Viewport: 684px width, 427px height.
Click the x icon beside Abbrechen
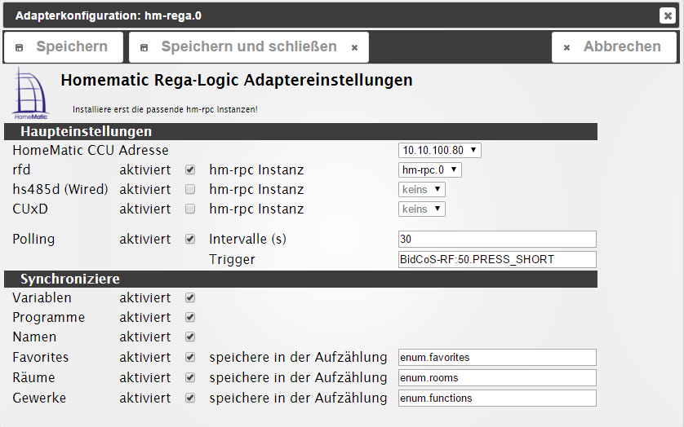pos(566,47)
